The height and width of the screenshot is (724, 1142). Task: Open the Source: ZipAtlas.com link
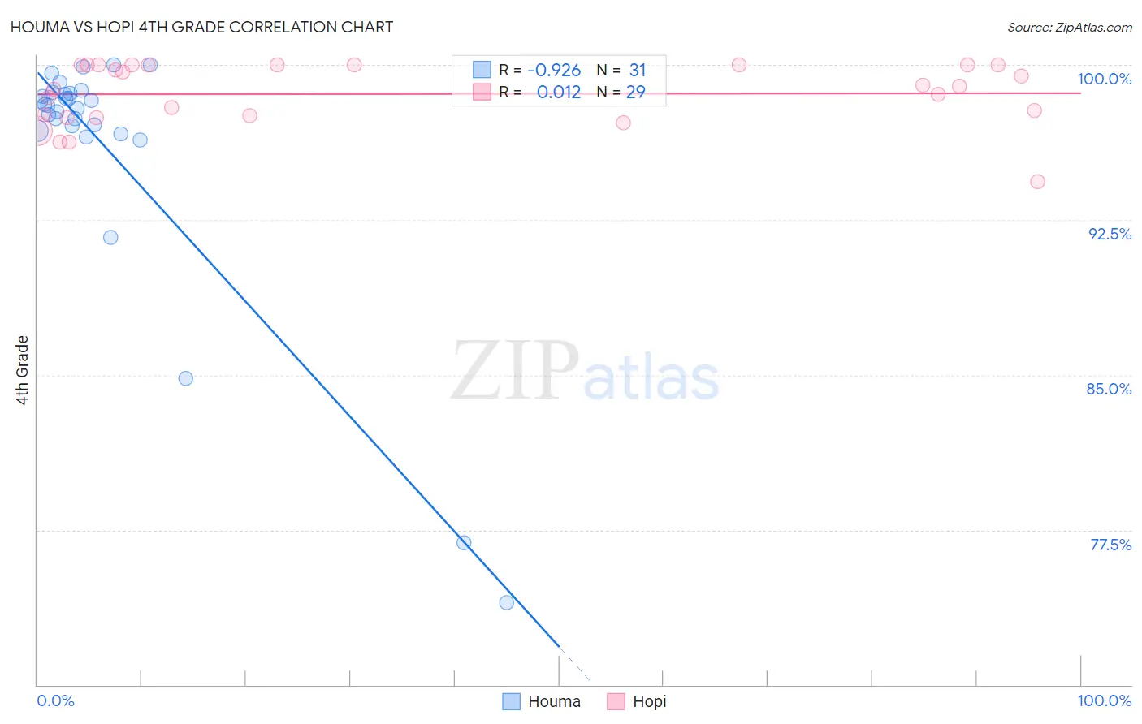[1070, 27]
